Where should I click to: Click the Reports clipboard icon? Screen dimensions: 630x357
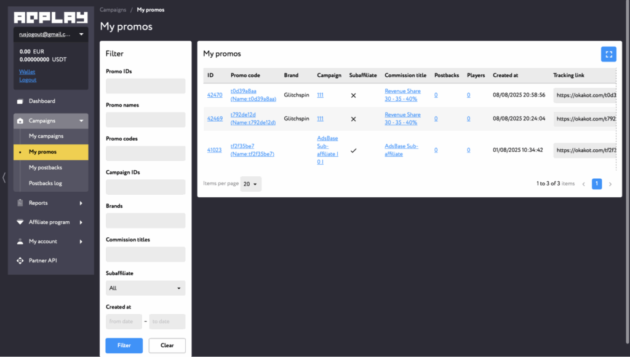click(x=20, y=203)
